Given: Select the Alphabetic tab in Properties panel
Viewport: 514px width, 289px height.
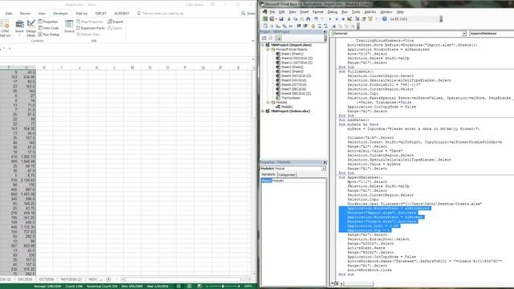Looking at the screenshot, I should pos(268,174).
